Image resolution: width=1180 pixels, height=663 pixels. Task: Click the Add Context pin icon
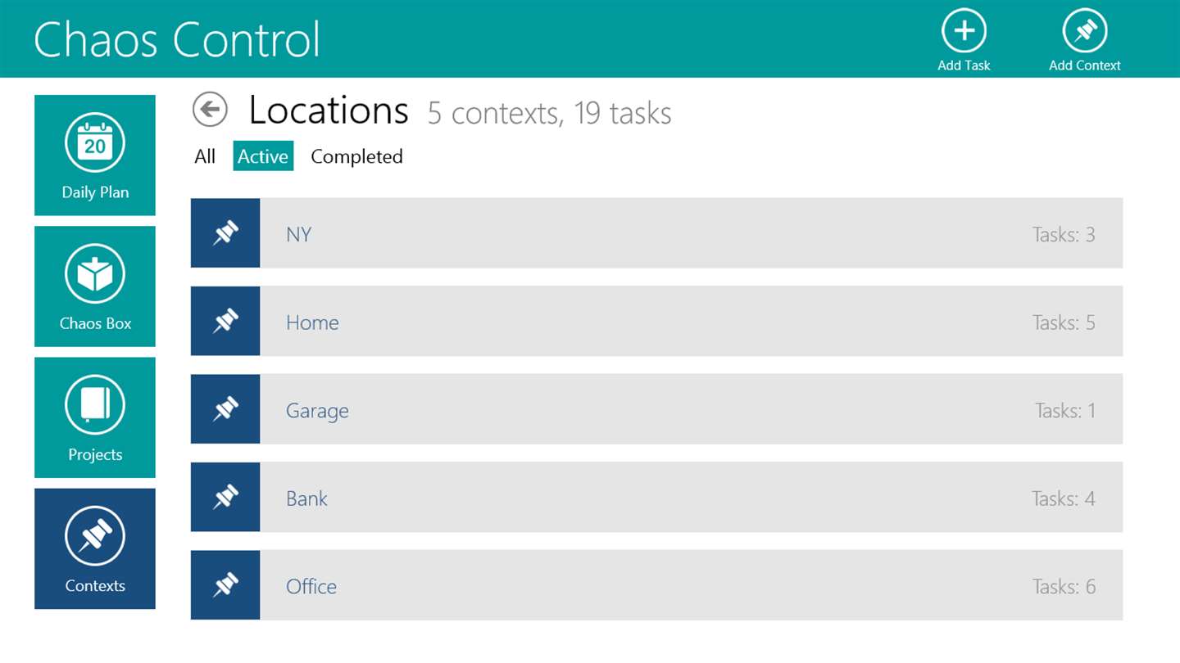(x=1084, y=31)
